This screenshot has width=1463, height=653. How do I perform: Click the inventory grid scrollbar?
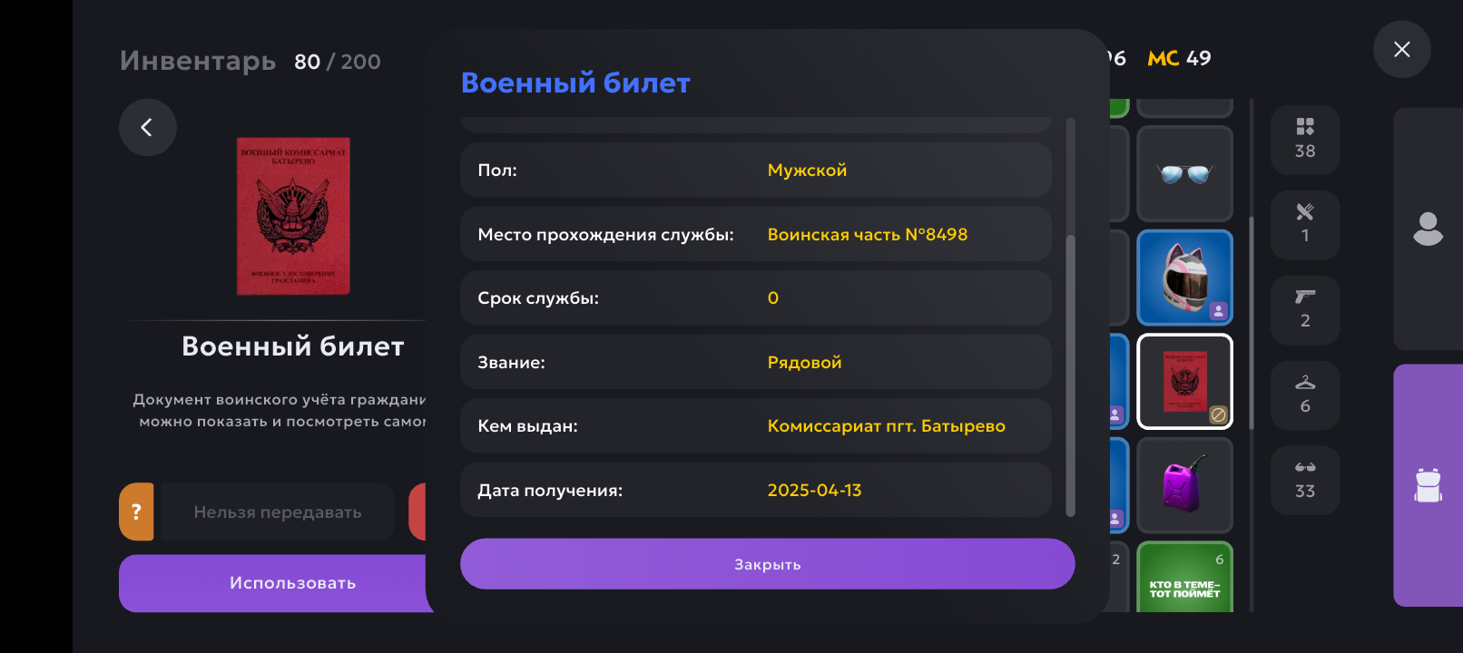[x=1252, y=322]
